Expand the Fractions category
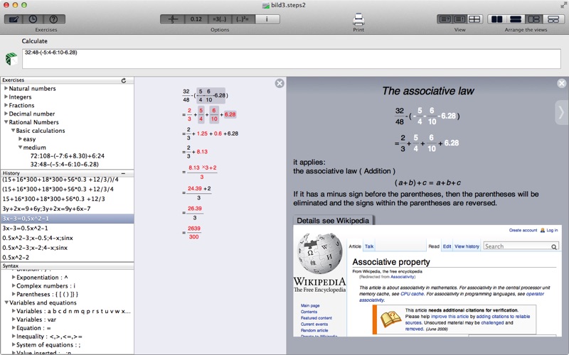The image size is (569, 355). pos(6,105)
